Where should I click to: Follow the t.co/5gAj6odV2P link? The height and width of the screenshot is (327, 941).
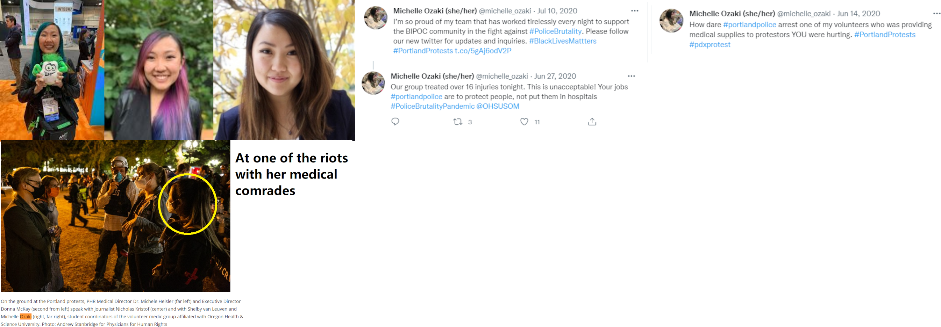(483, 51)
